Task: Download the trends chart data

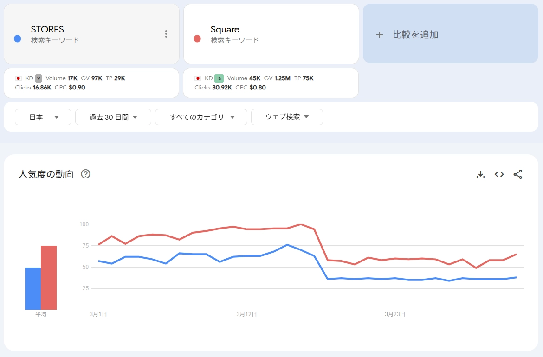Action: coord(480,174)
